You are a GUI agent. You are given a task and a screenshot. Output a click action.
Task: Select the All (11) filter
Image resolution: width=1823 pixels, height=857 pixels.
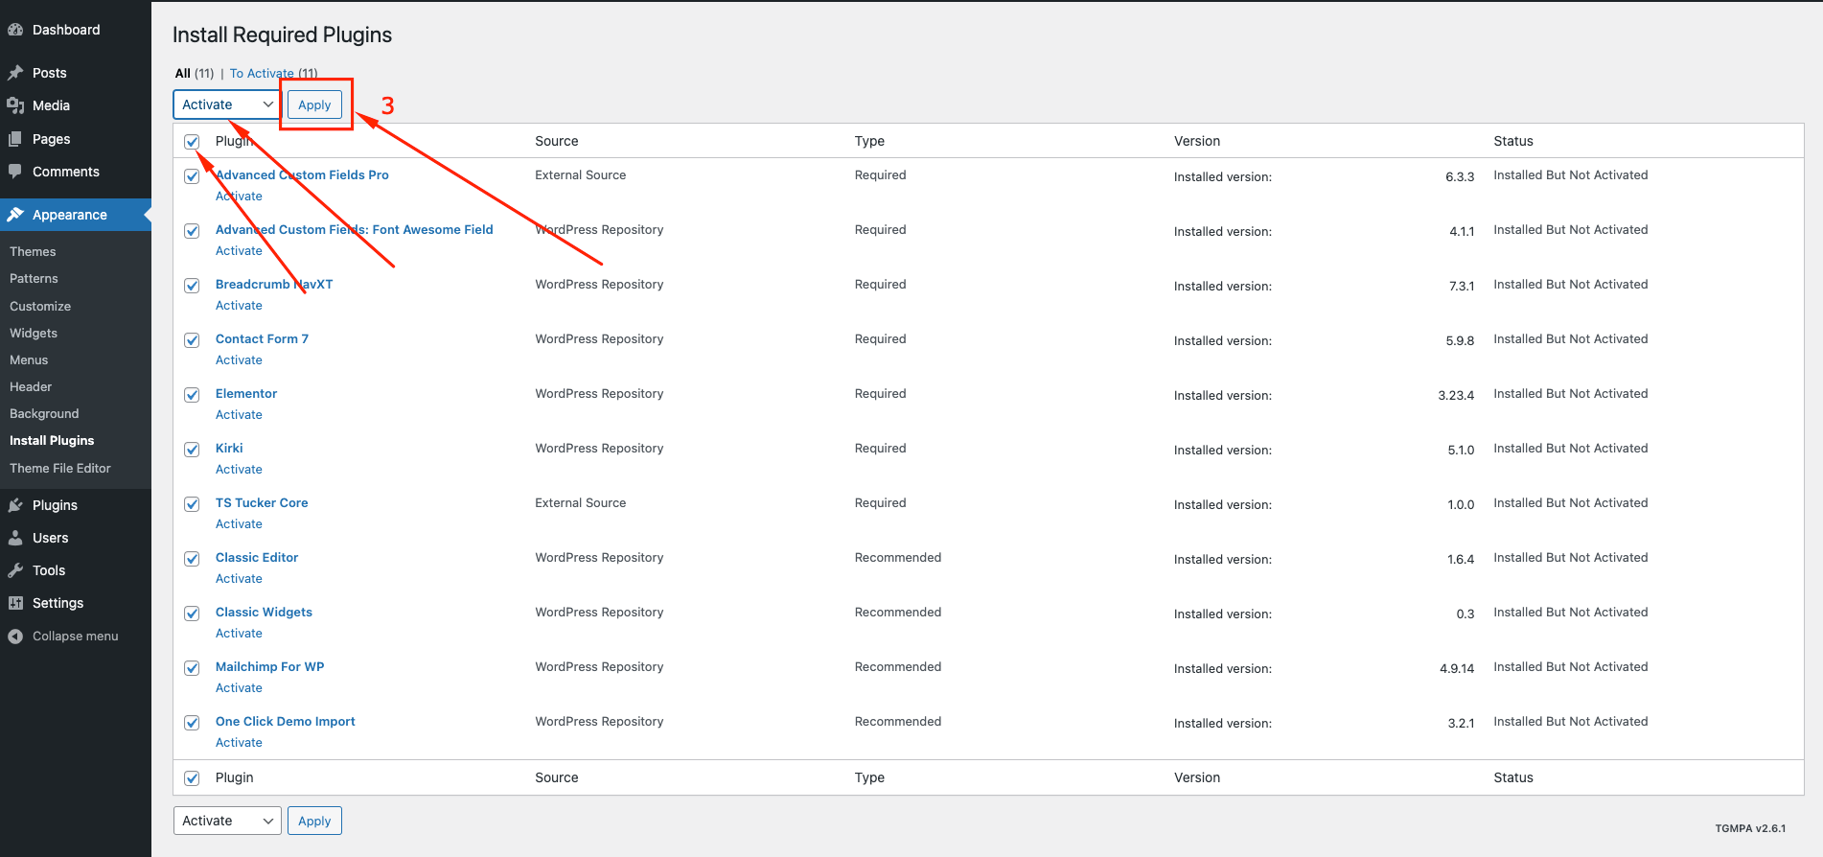(194, 73)
